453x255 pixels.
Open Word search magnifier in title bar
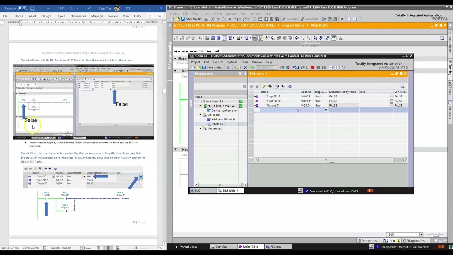click(x=89, y=8)
